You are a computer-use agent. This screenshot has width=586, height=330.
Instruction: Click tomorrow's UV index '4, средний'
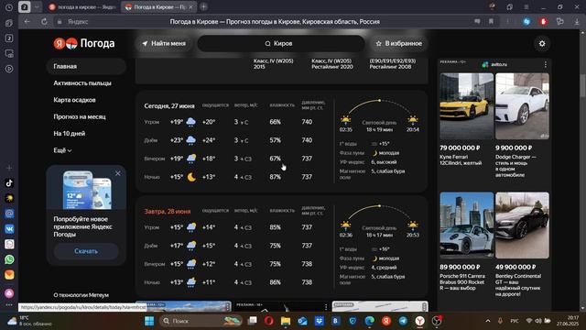click(384, 268)
